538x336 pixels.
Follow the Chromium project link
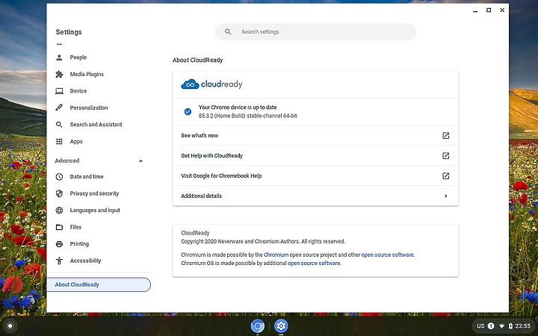[276, 255]
